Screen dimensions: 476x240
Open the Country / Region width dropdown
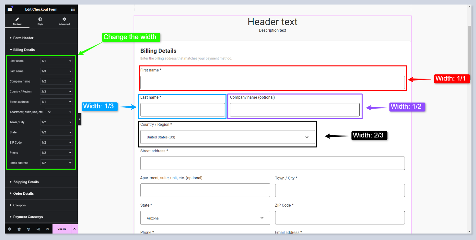[x=56, y=92]
